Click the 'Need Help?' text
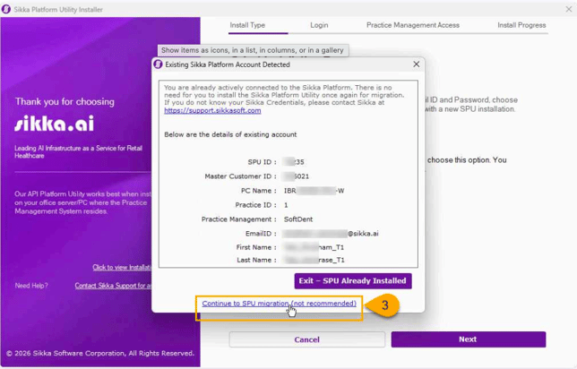Viewport: 577px width, 369px height. [x=31, y=286]
